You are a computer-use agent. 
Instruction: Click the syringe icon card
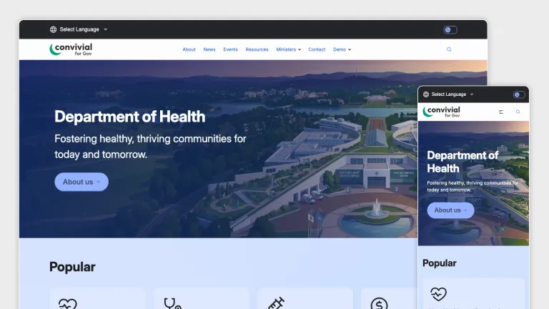pos(305,298)
